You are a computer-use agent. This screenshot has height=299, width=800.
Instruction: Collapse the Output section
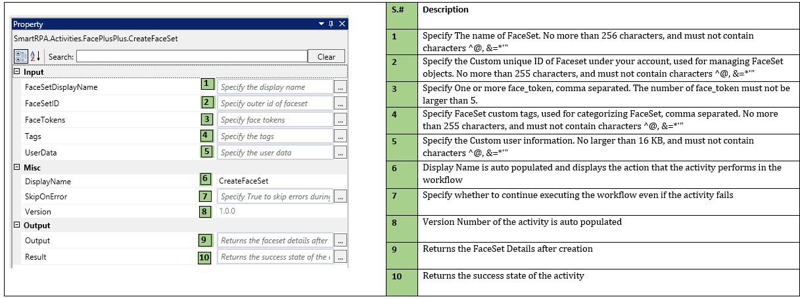pos(16,226)
